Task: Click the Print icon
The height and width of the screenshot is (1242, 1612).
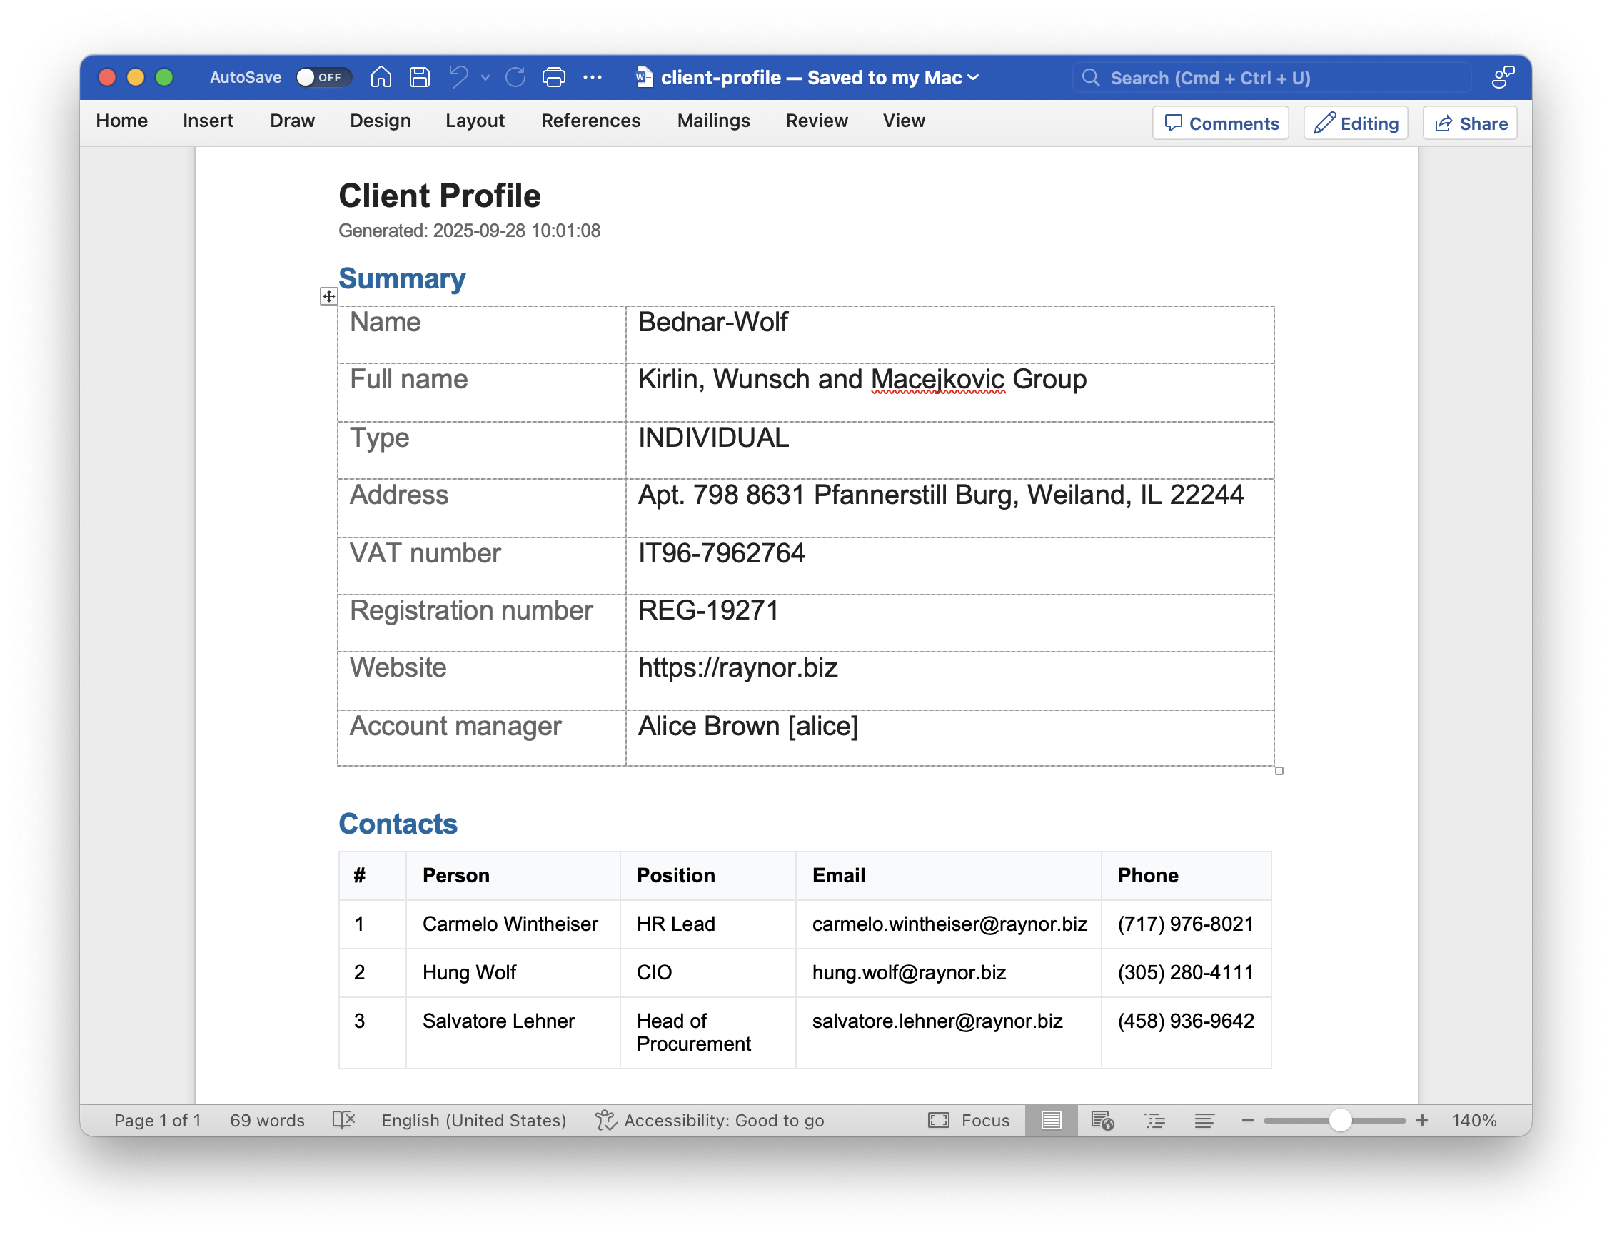Action: [x=553, y=77]
